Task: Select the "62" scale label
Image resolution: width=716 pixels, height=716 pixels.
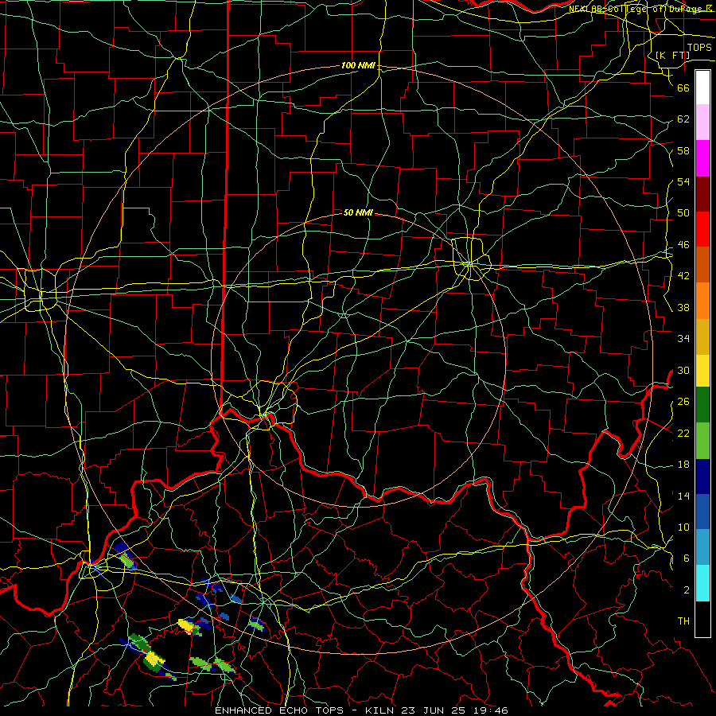Action: tap(683, 119)
